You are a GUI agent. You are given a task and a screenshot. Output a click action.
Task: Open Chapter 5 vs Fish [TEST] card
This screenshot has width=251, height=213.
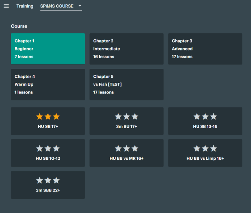click(x=127, y=84)
